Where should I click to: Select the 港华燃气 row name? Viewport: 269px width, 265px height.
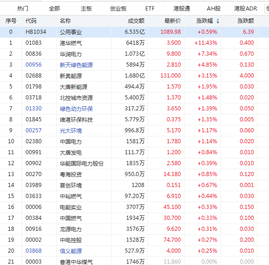tap(71, 43)
